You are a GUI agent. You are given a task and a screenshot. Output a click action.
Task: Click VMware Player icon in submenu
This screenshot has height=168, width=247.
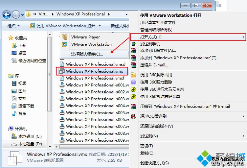[x=64, y=37]
